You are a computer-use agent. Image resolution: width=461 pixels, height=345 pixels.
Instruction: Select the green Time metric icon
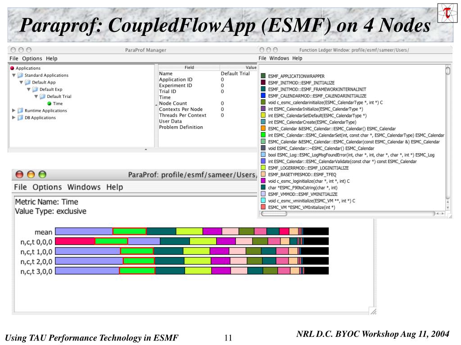point(50,104)
